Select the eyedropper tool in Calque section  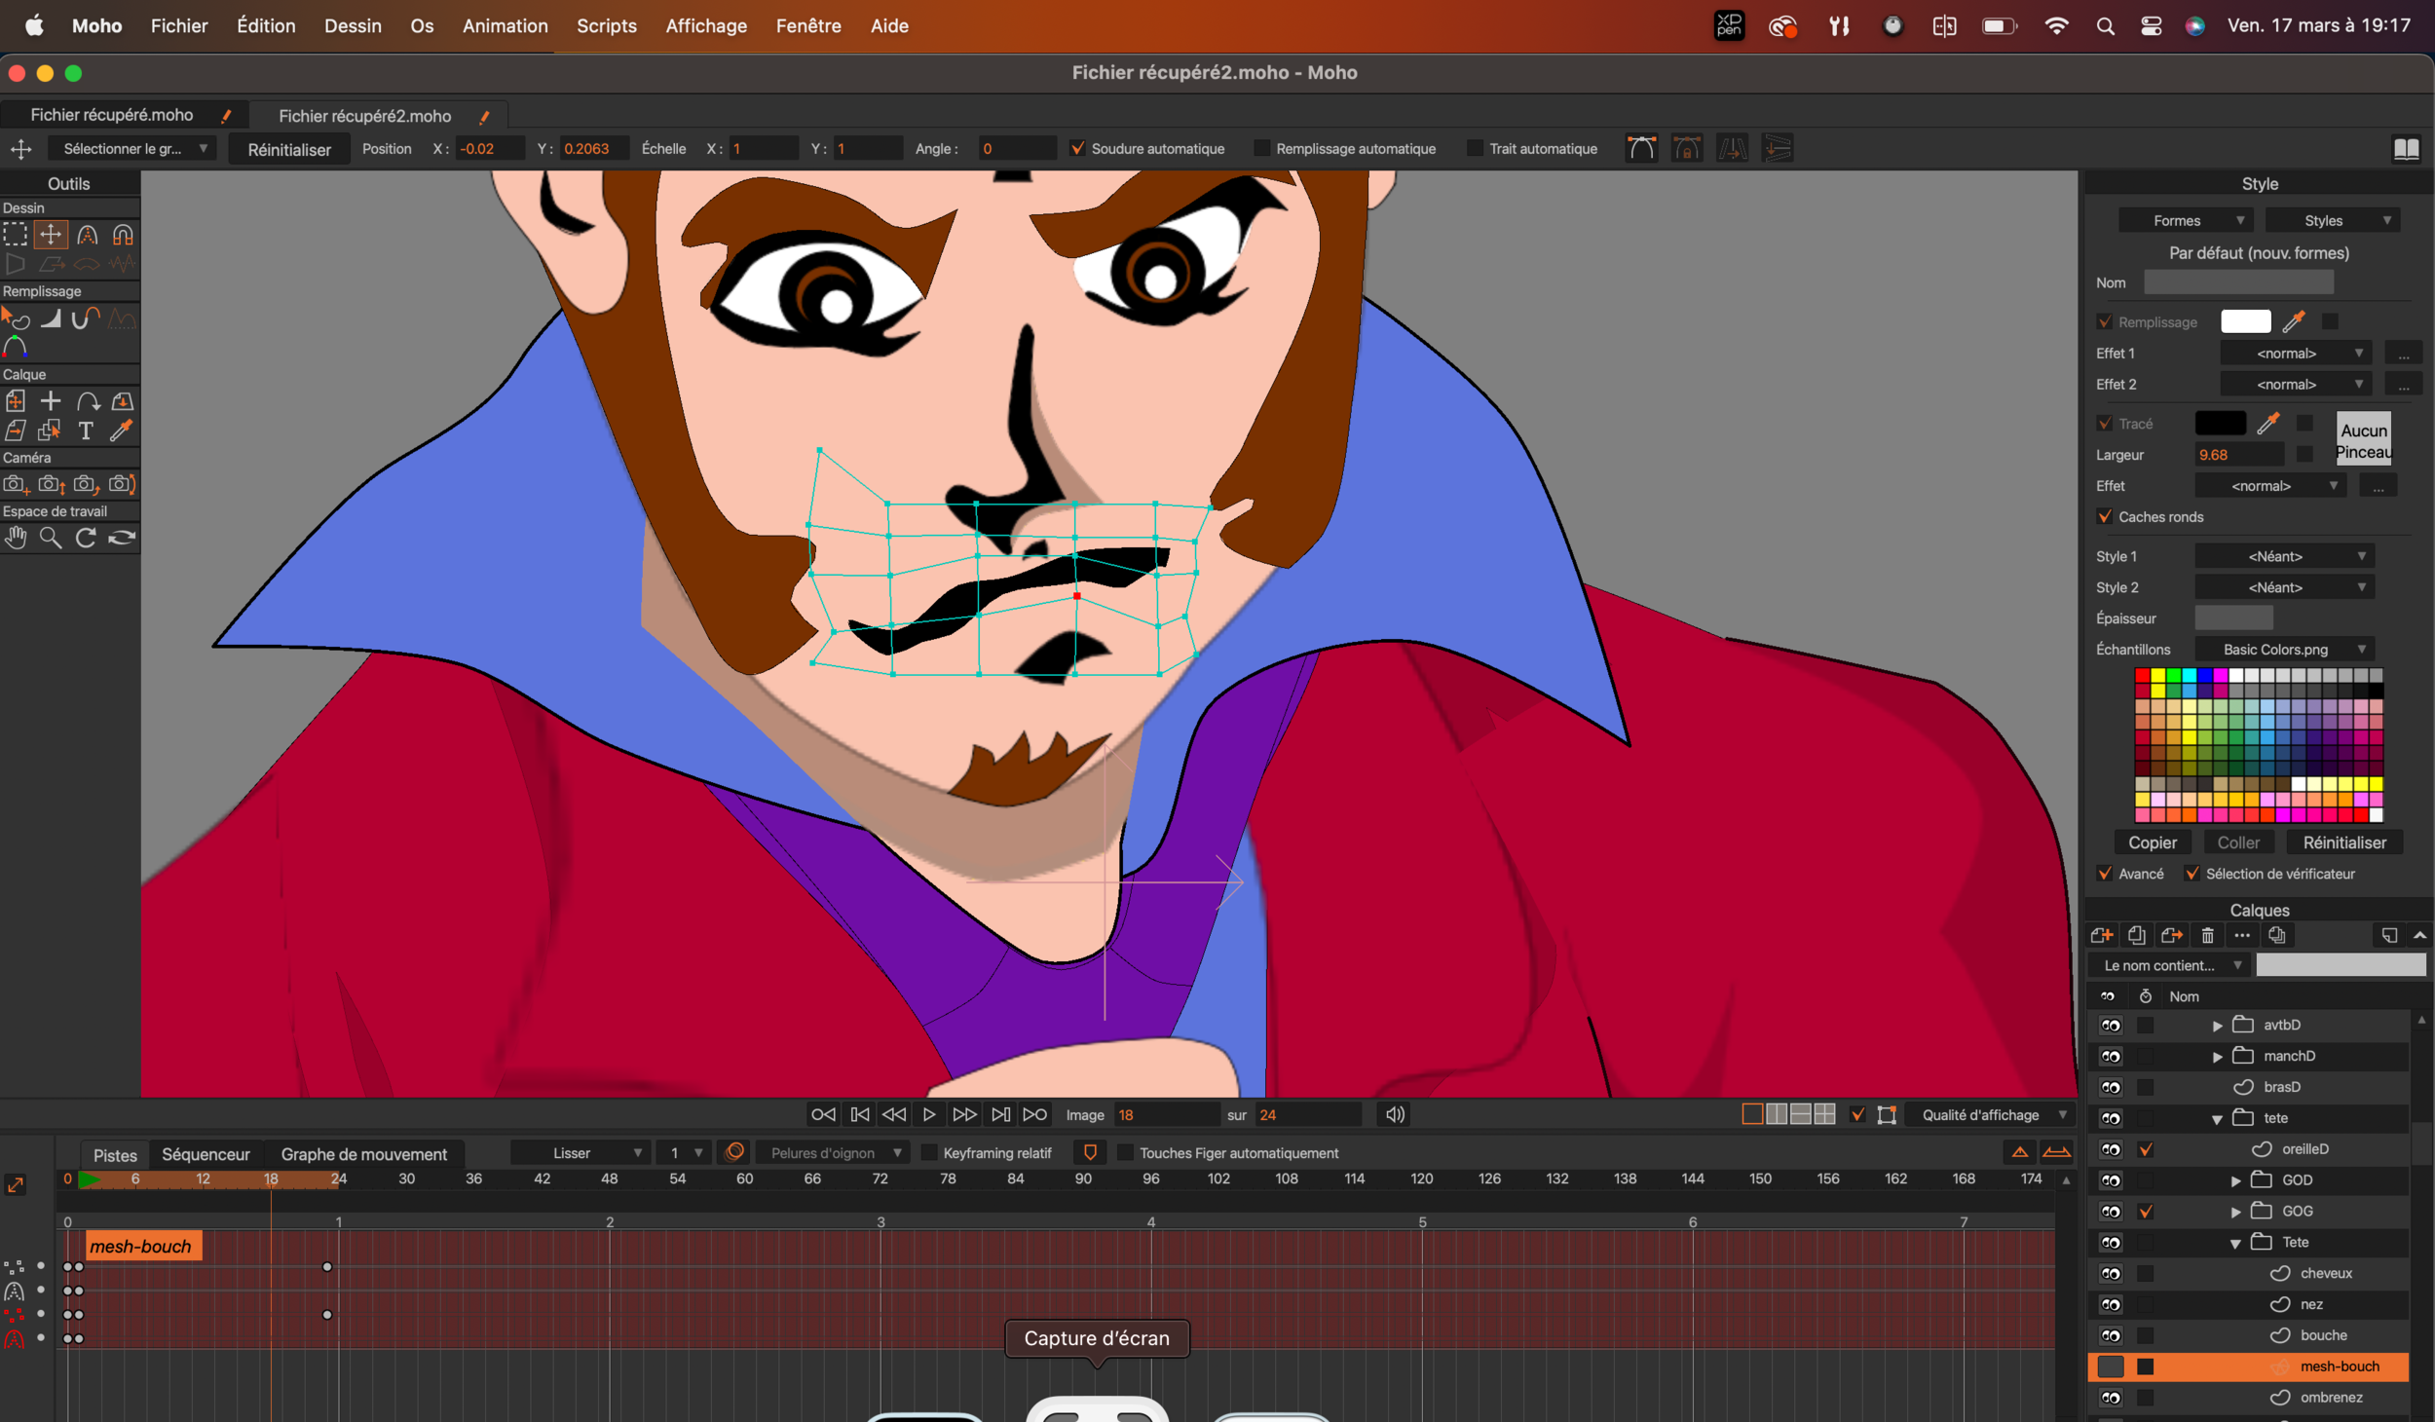coord(122,430)
